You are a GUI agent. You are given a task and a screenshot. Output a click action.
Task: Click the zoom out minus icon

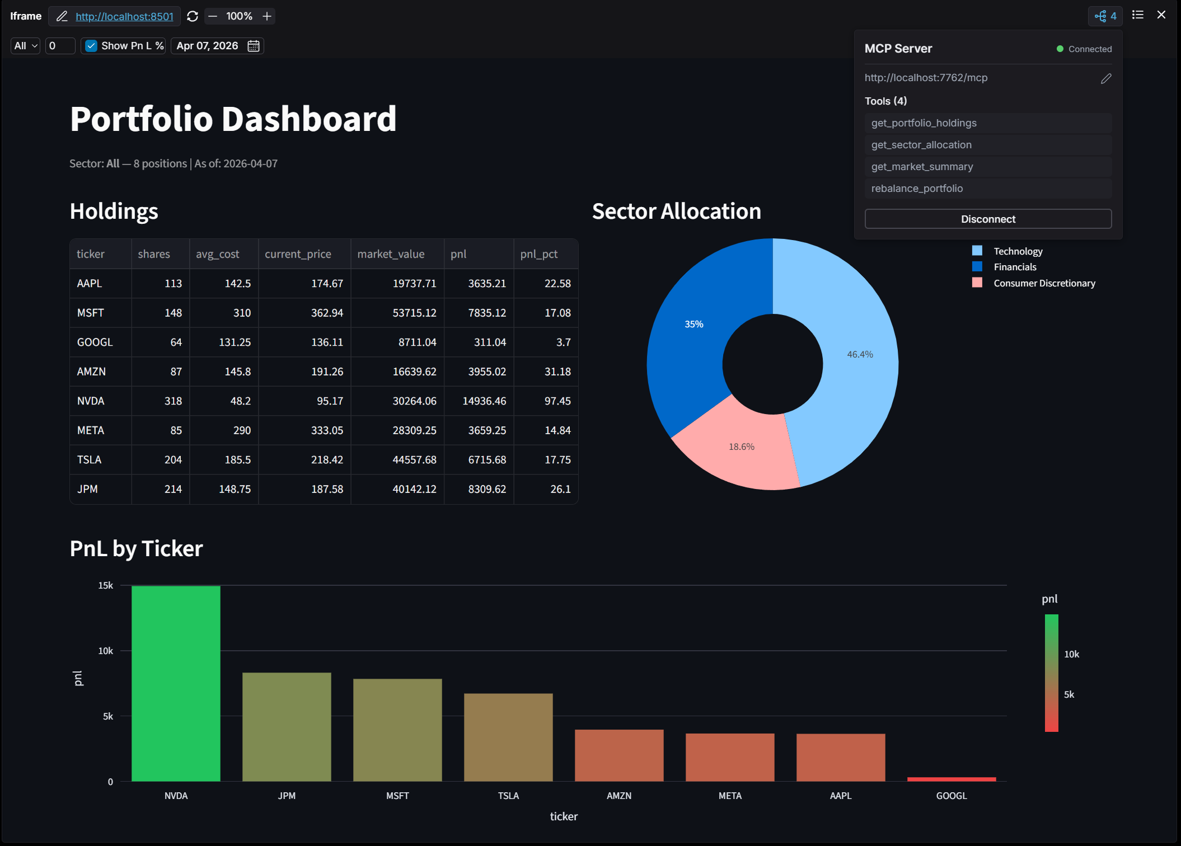tap(213, 16)
